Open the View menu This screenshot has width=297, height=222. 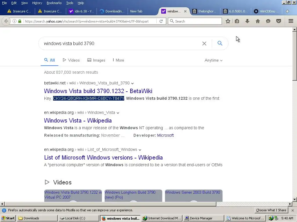24,3
